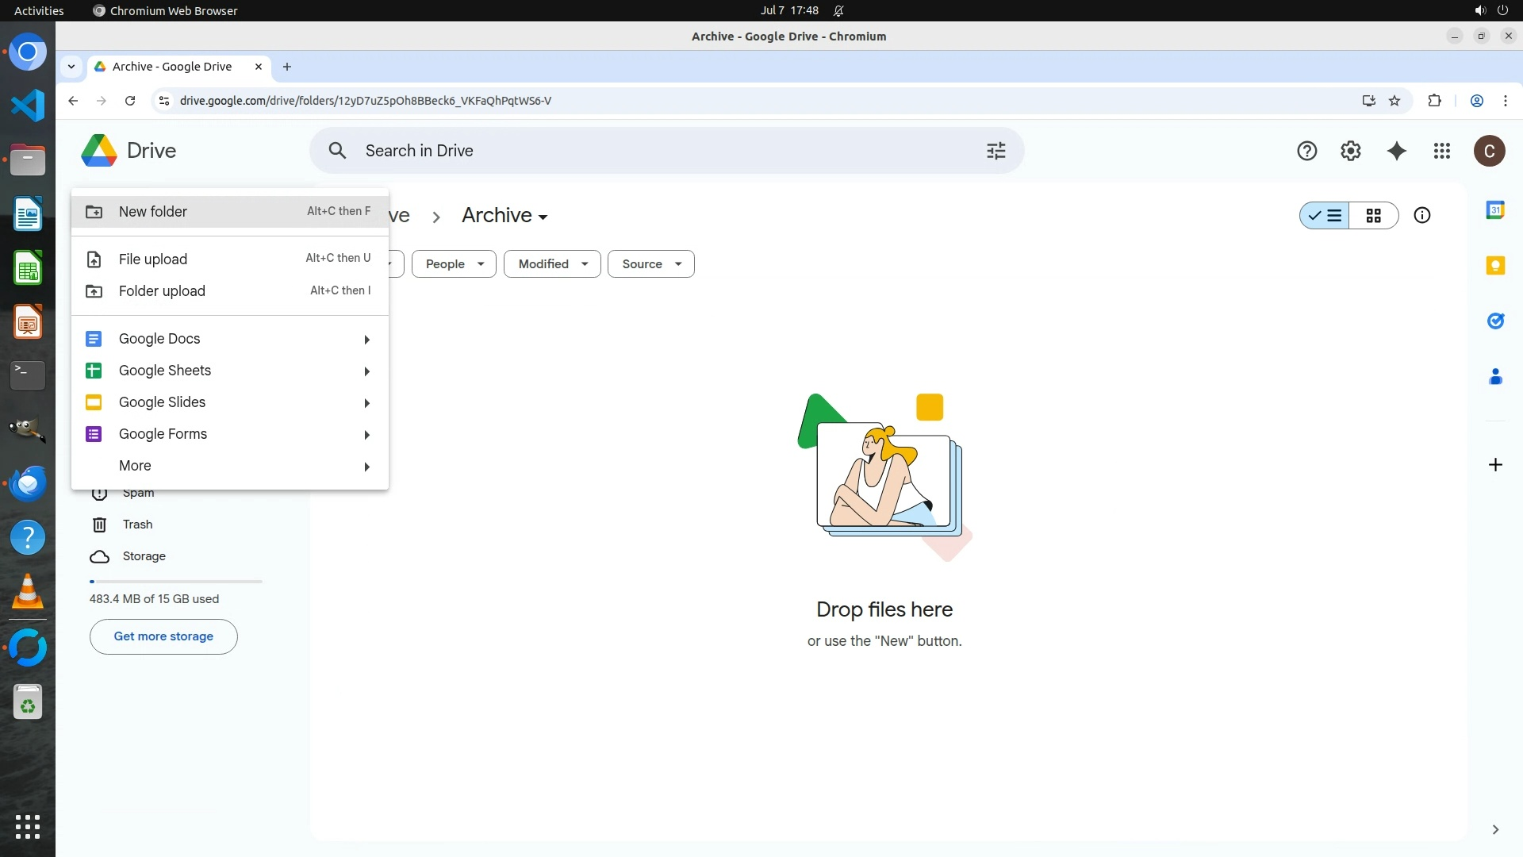Open Google Calendar side panel icon

click(1494, 210)
